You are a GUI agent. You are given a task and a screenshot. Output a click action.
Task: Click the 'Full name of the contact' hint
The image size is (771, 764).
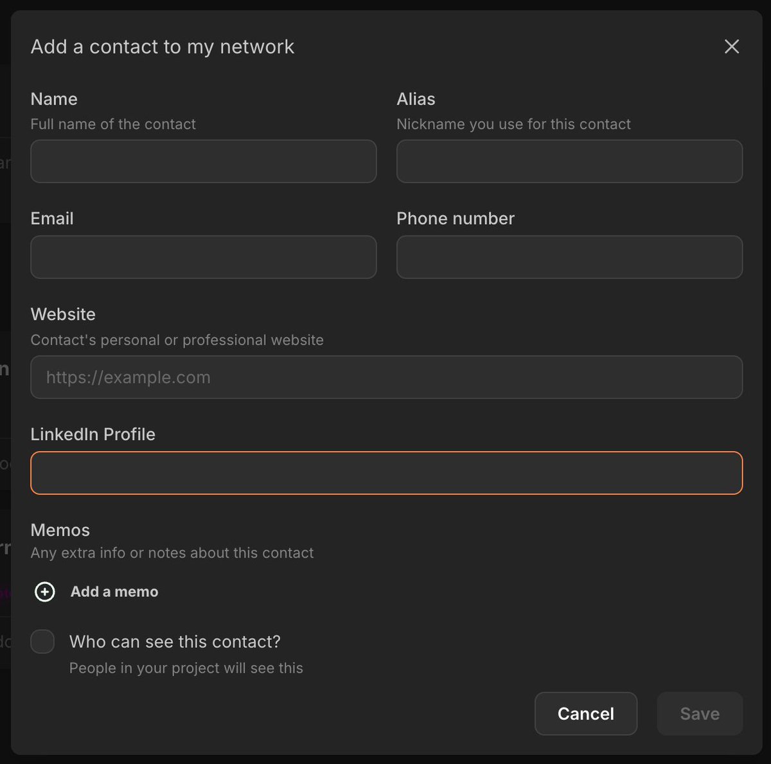[x=113, y=124]
